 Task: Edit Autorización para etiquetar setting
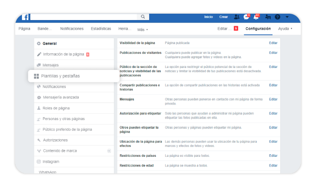pos(273,113)
